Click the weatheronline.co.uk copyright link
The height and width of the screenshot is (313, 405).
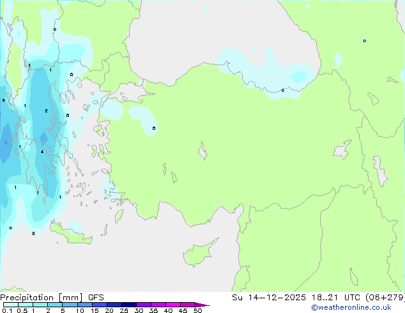pyautogui.click(x=351, y=307)
